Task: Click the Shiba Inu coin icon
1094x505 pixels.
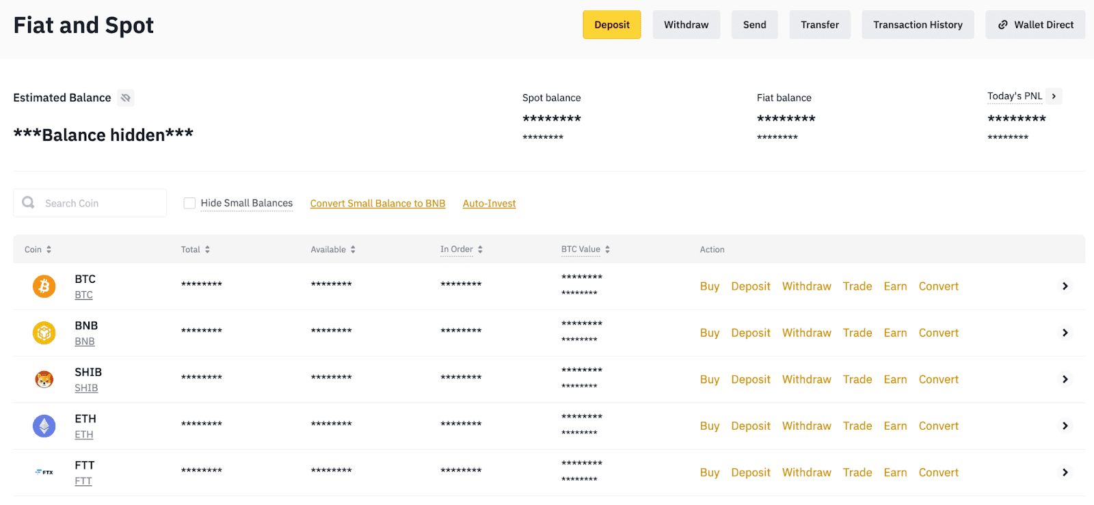Action: pyautogui.click(x=44, y=379)
